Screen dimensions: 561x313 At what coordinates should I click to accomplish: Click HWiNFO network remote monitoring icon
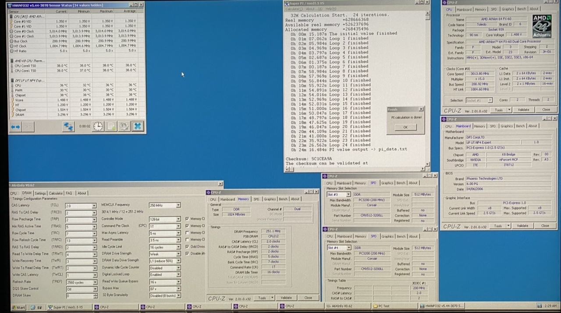click(68, 127)
